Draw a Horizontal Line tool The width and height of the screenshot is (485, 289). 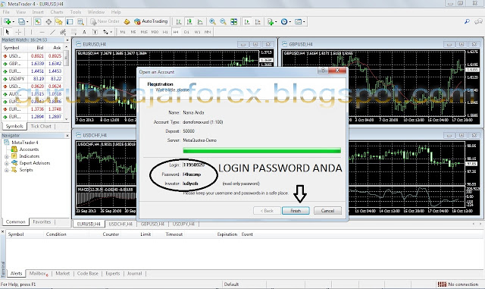coord(42,32)
